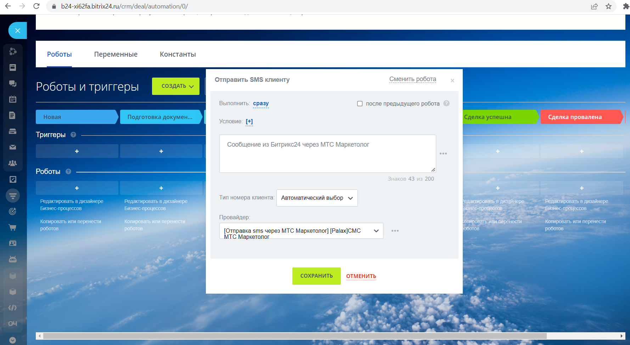Bookmark this page with the star
The height and width of the screenshot is (345, 630).
(x=608, y=6)
